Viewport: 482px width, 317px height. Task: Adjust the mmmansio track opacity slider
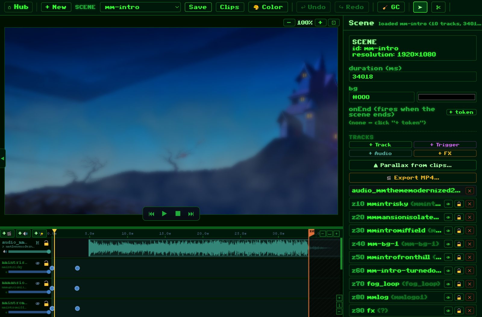coord(29,292)
